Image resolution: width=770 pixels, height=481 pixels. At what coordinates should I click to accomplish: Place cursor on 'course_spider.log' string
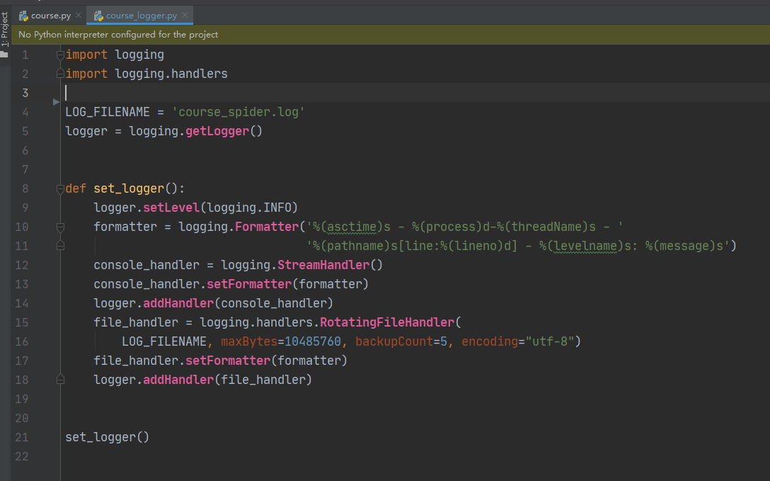coord(239,112)
